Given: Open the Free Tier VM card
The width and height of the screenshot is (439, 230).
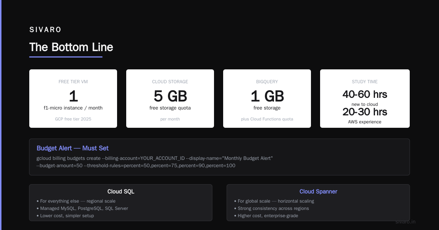Looking at the screenshot, I should click(x=73, y=99).
